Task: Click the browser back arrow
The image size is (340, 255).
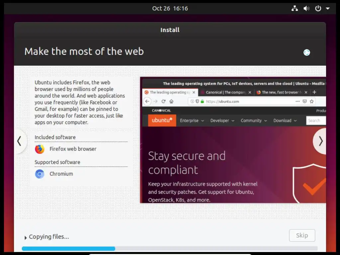Action: coord(147,101)
